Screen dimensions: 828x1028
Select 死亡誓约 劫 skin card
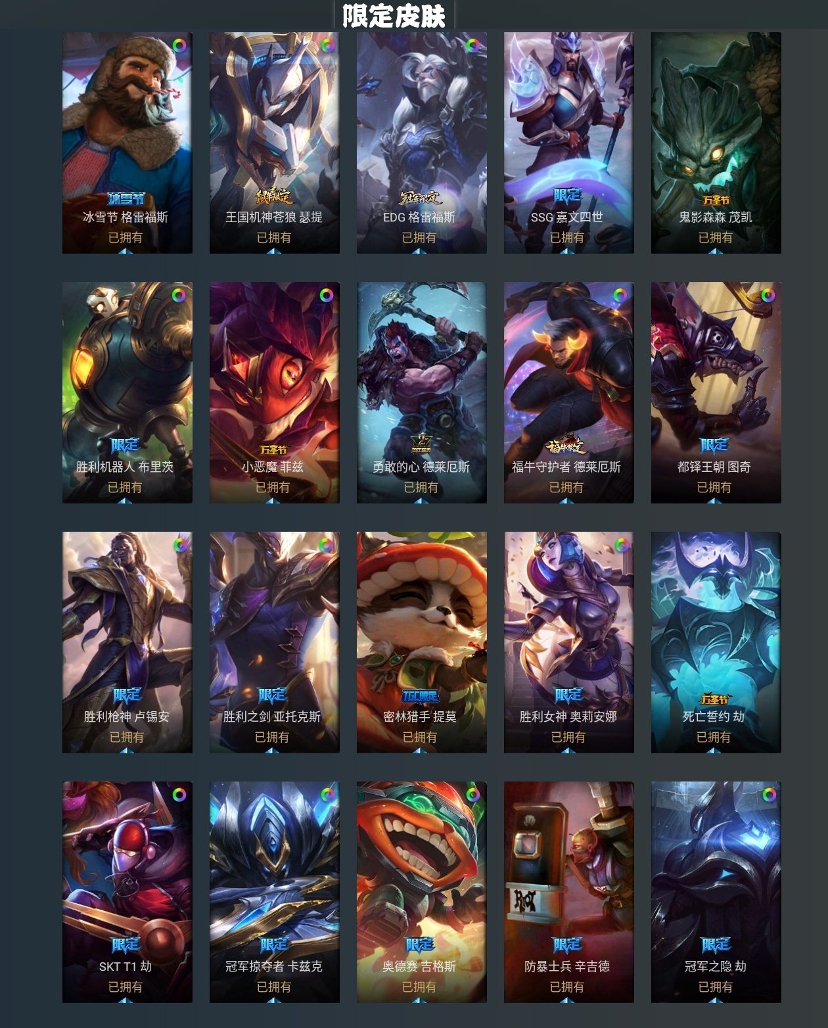pos(716,643)
